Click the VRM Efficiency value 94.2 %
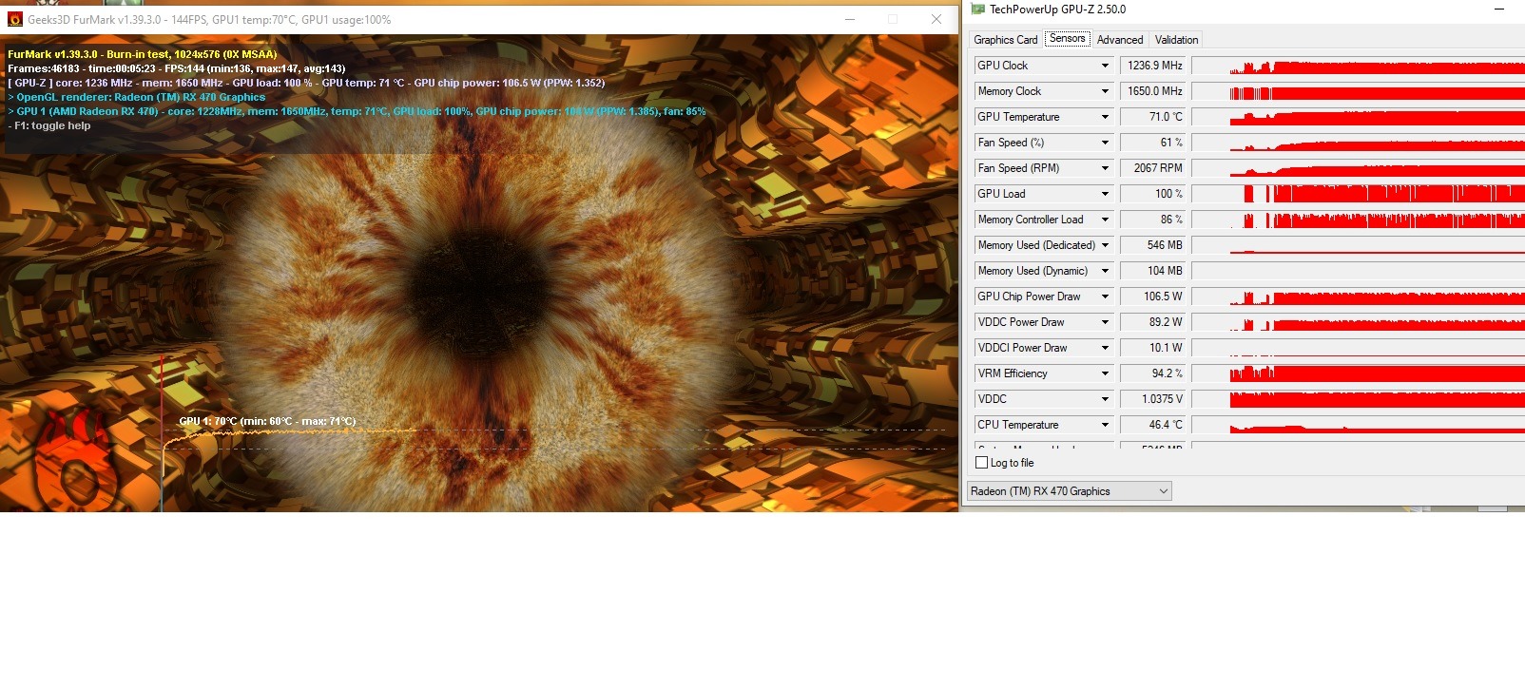 click(x=1153, y=373)
